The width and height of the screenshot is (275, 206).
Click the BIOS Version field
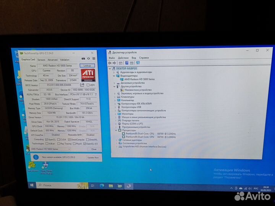pyautogui.click(x=59, y=85)
